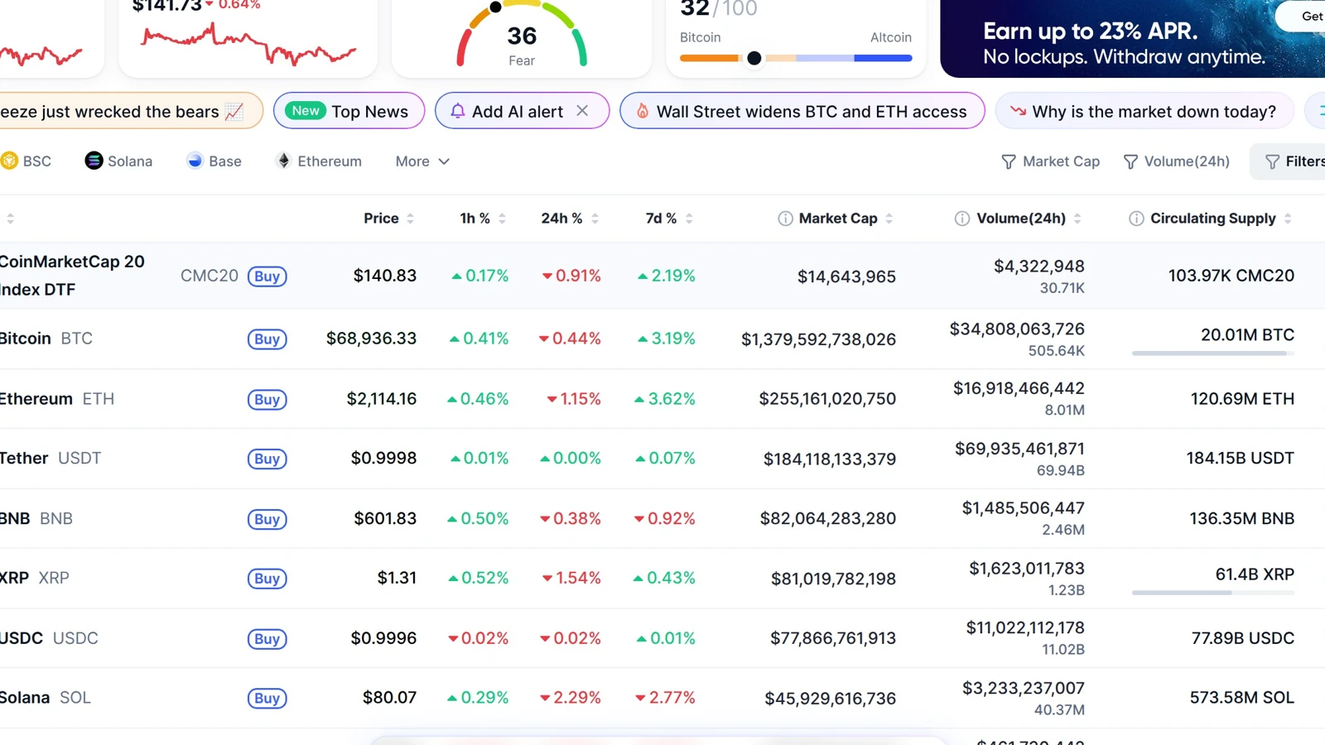Click BNB 7d change 0.92%
This screenshot has height=745, width=1325.
(x=664, y=519)
